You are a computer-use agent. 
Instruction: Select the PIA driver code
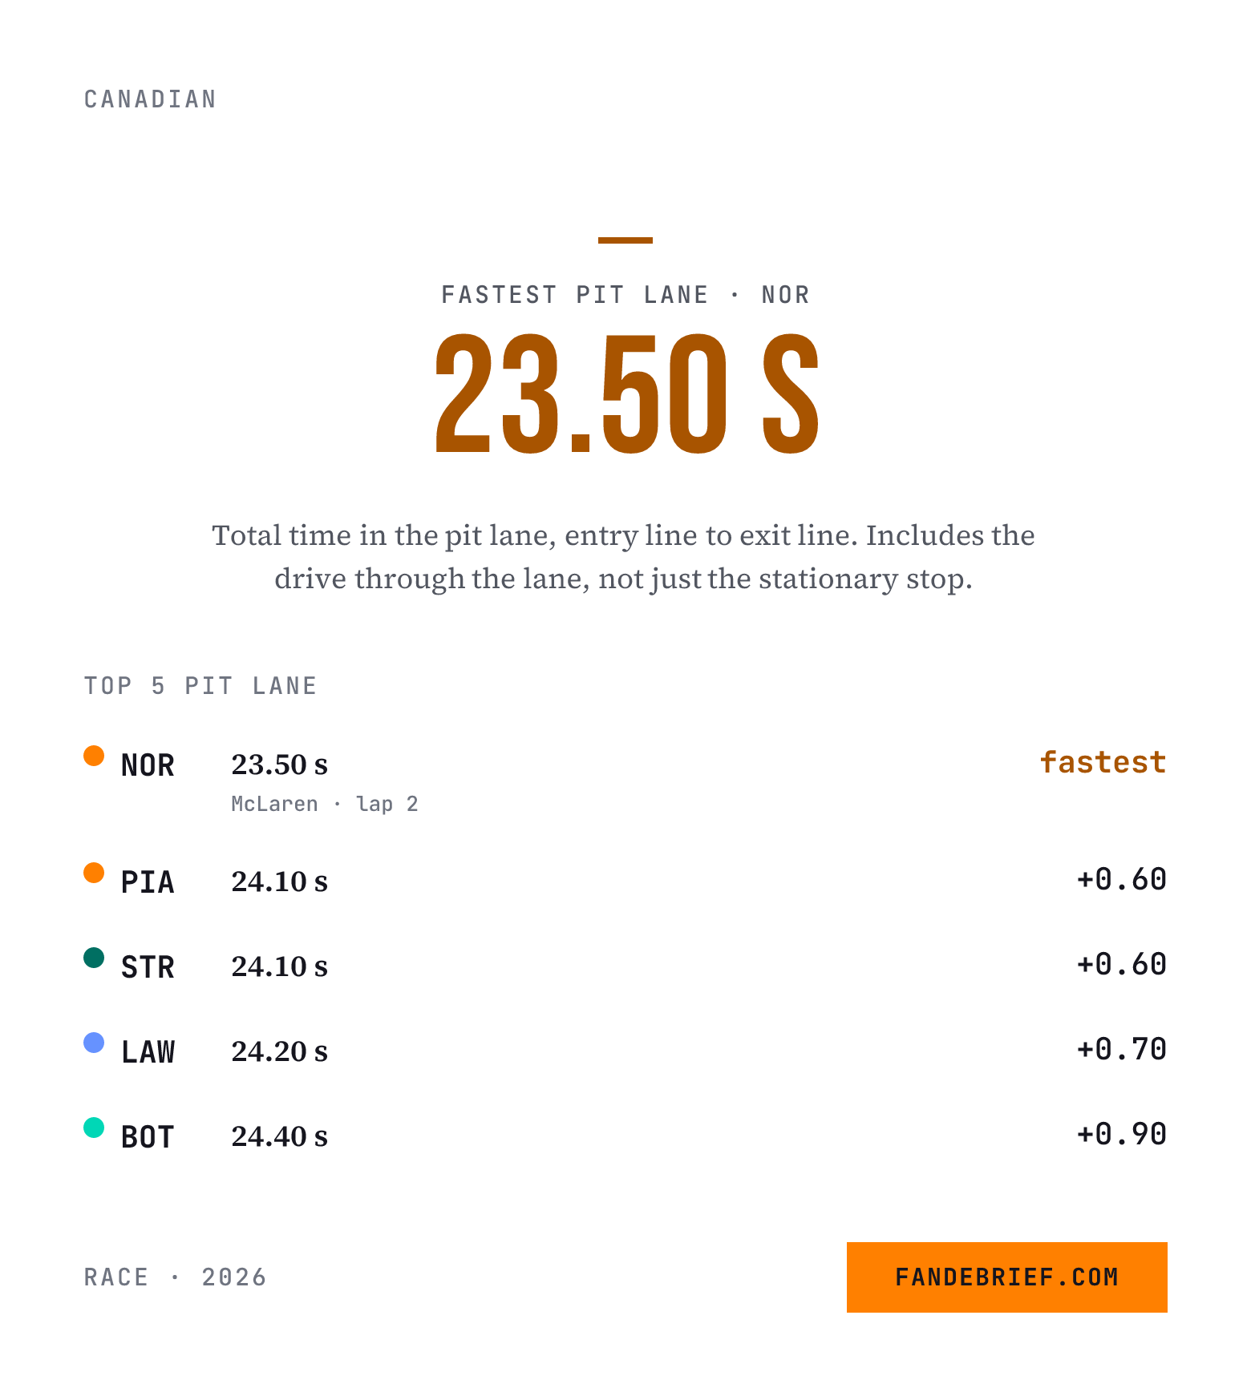pos(148,882)
